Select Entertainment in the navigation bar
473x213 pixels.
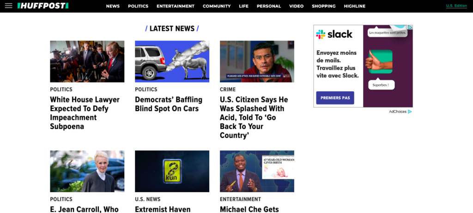pos(176,6)
